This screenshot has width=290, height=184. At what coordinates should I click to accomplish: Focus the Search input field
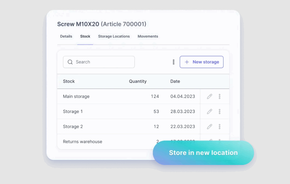pyautogui.click(x=99, y=62)
